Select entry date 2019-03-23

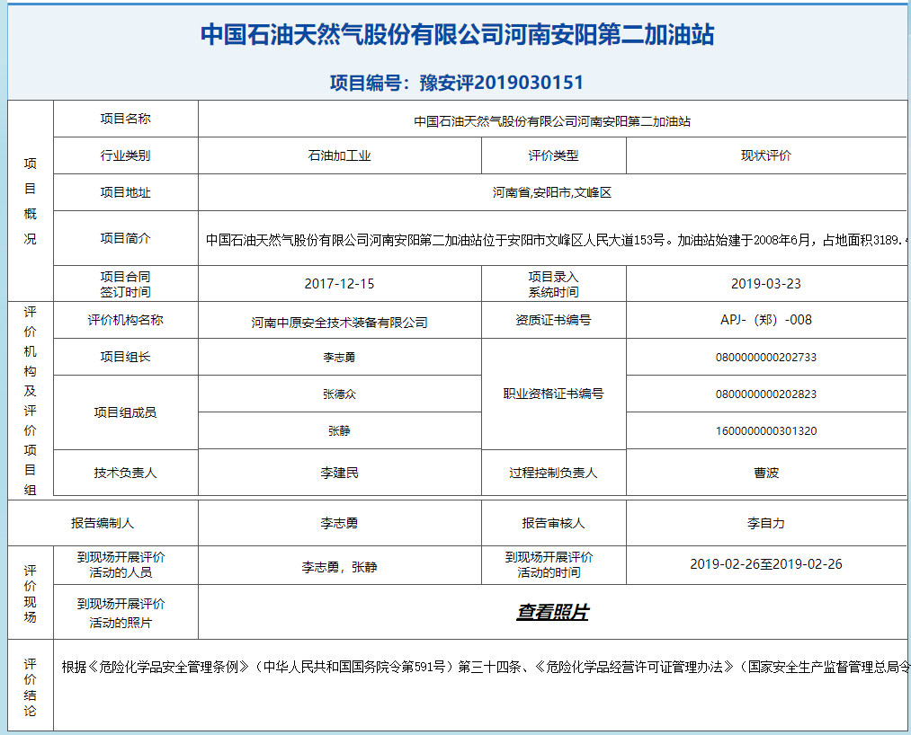[x=765, y=284]
